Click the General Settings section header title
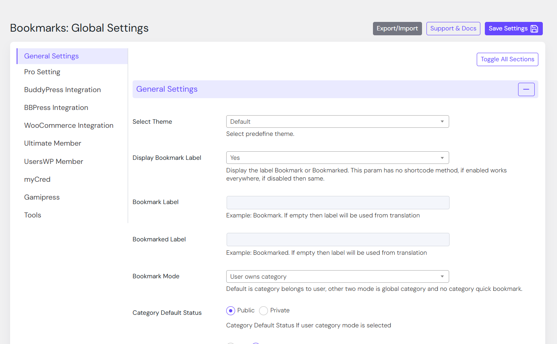Image resolution: width=557 pixels, height=344 pixels. point(167,89)
